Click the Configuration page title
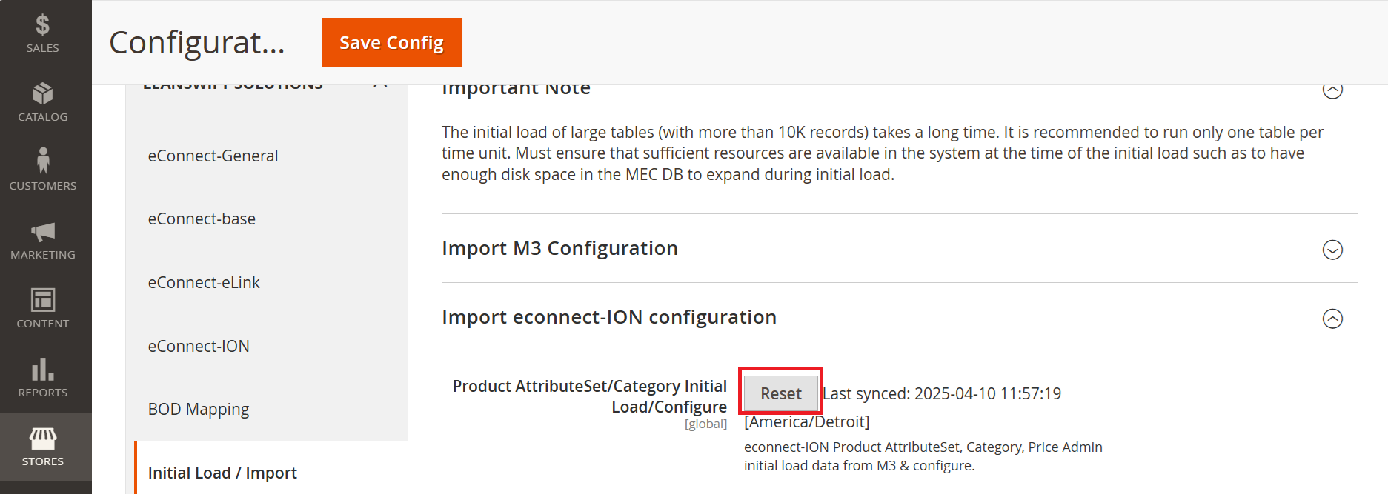Viewport: 1388px width, 500px height. tap(196, 43)
